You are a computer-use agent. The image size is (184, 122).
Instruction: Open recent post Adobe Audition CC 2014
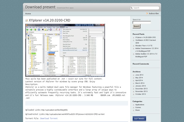click(146, 55)
